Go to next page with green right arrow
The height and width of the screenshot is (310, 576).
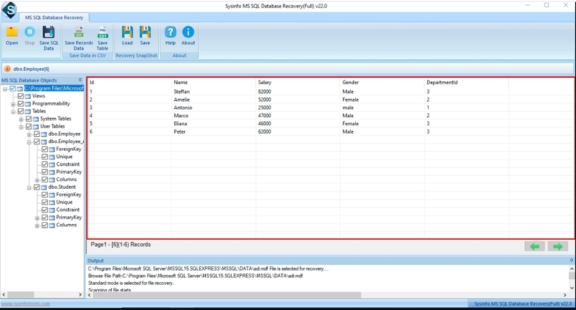(x=558, y=246)
